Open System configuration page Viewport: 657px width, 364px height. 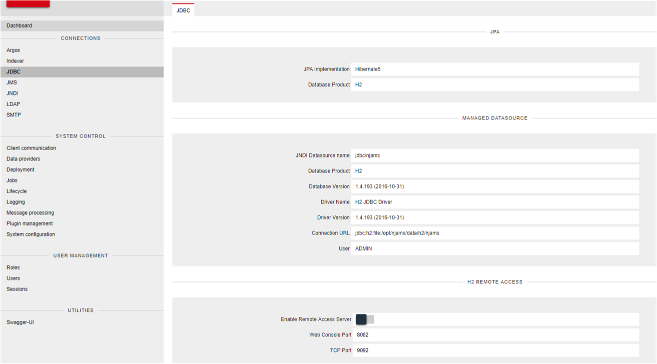[x=31, y=234]
